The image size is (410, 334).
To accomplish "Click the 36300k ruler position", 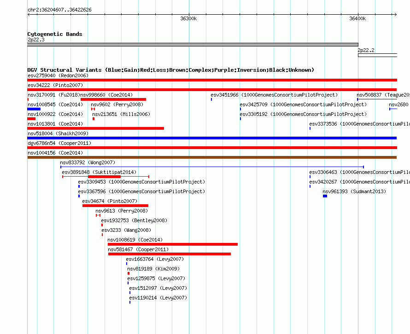I will pos(188,18).
